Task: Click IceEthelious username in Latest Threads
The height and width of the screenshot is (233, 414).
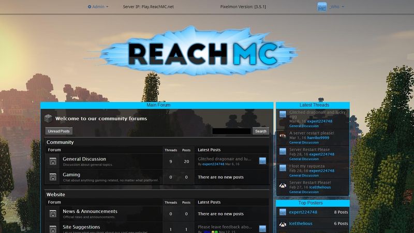Action: coord(320,187)
